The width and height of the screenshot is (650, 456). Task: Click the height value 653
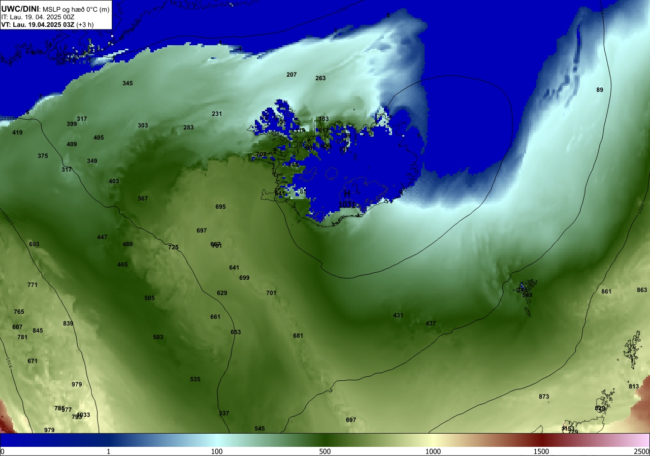[236, 332]
